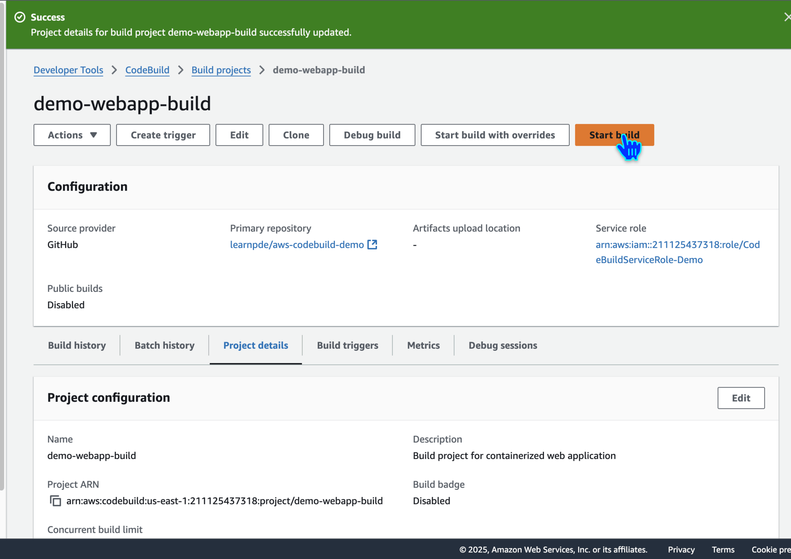The height and width of the screenshot is (559, 791).
Task: Open the CodeBuildServiceRole-Demo service role link
Action: pos(677,252)
